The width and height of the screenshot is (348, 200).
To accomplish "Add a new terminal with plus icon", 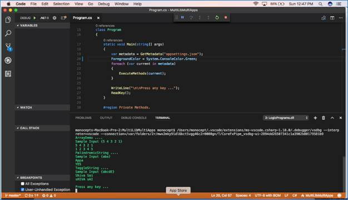I will click(315, 118).
